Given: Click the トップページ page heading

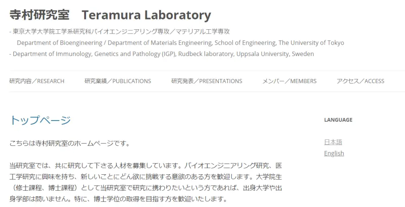Looking at the screenshot, I should tap(40, 120).
